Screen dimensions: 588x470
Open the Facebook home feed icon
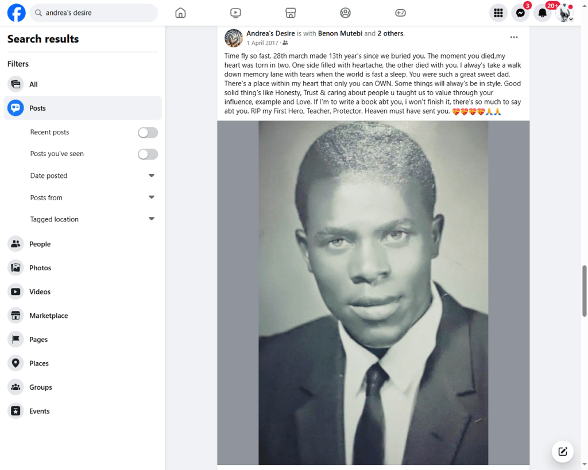(180, 13)
